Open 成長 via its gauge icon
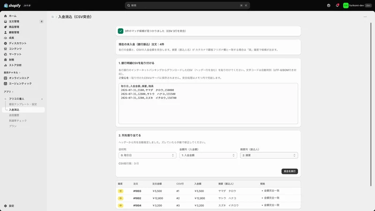 [6, 38]
